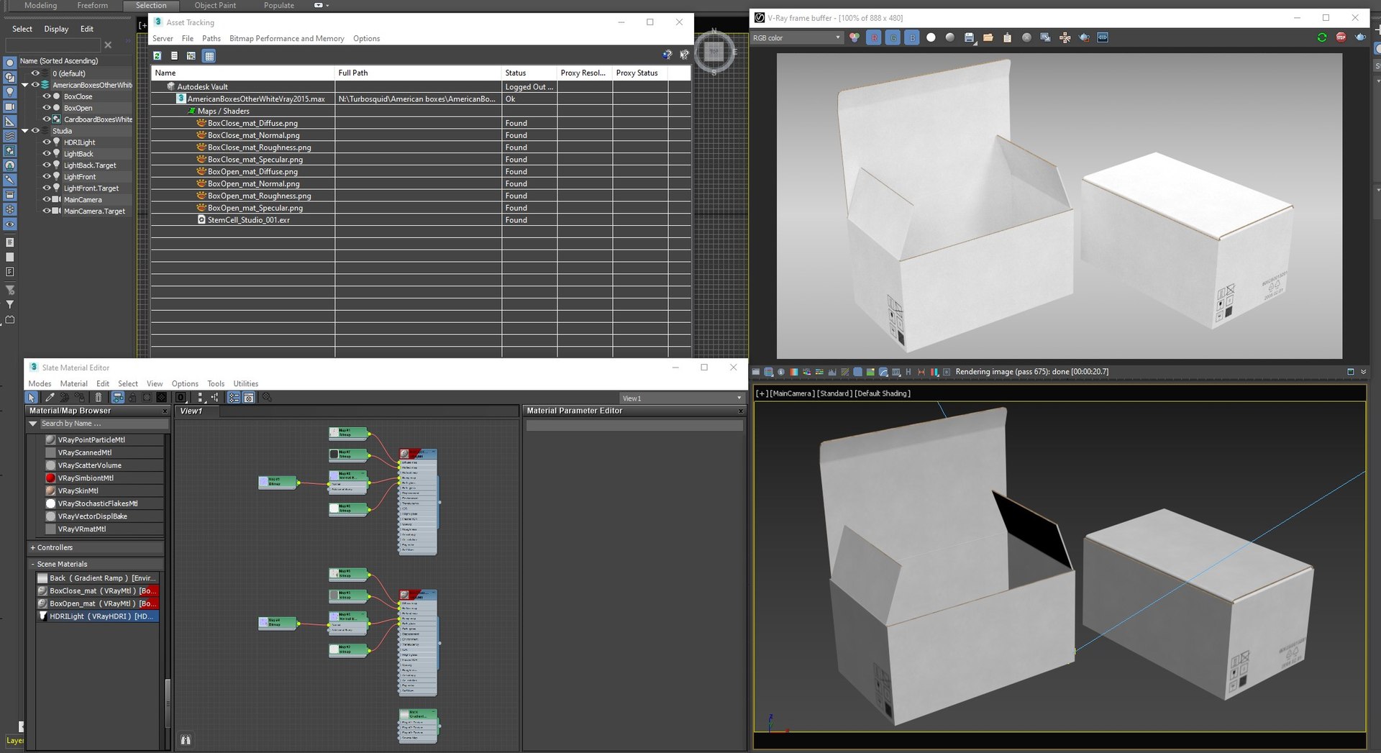The image size is (1381, 753).
Task: Select BoxOpen_mat_Normal.png asset row
Action: tap(421, 183)
